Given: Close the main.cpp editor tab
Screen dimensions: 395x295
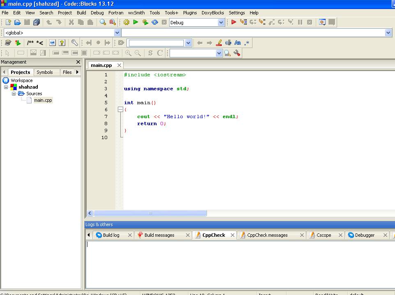Looking at the screenshot, I should (119, 65).
